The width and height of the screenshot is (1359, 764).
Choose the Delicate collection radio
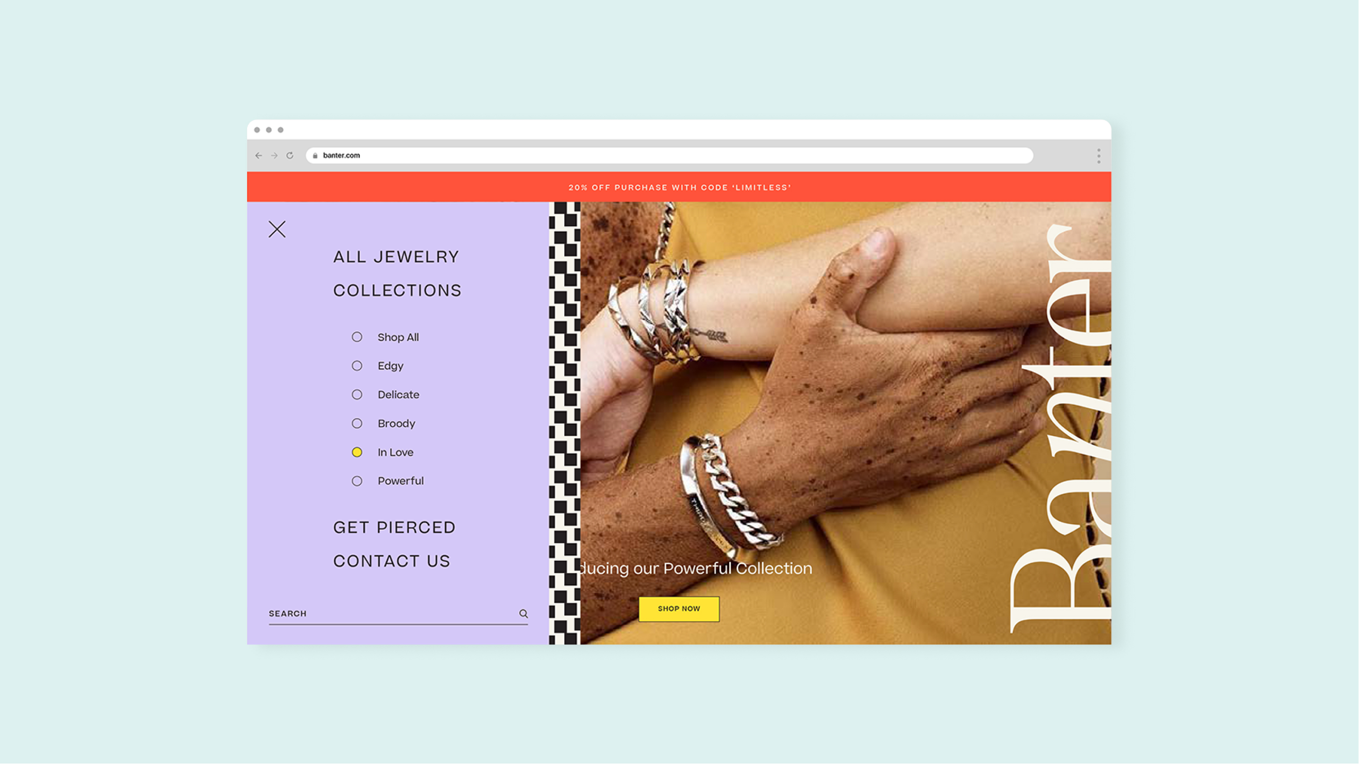(357, 395)
